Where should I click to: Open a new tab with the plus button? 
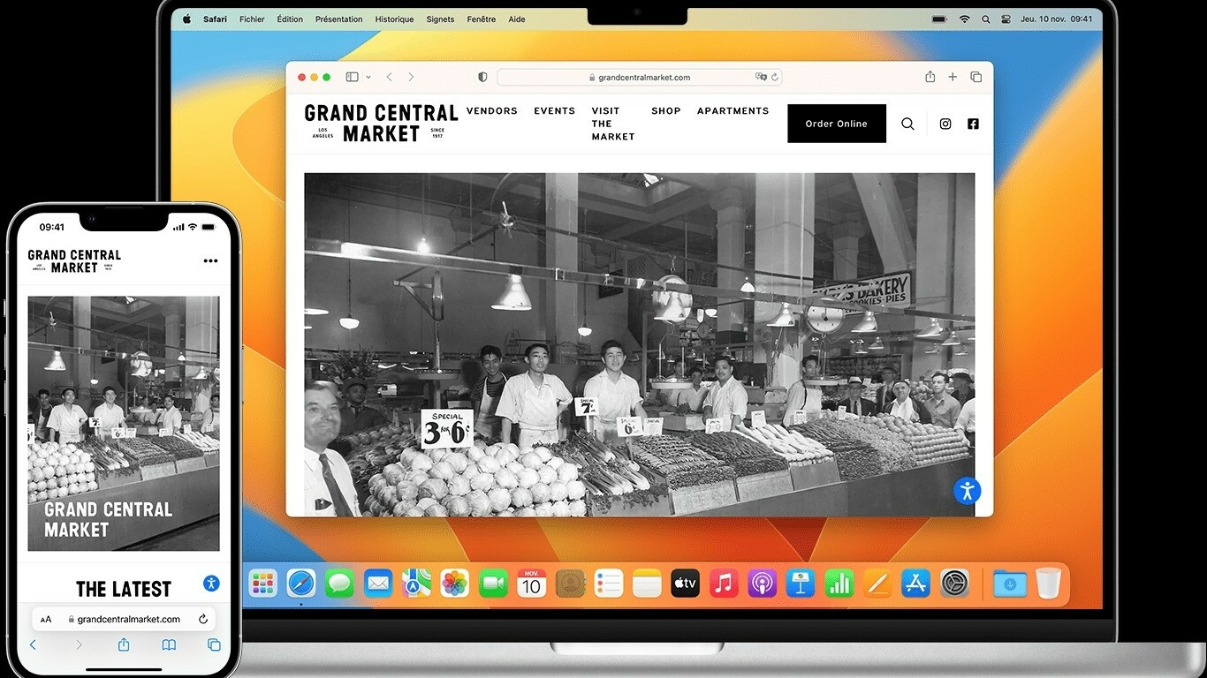pyautogui.click(x=953, y=77)
